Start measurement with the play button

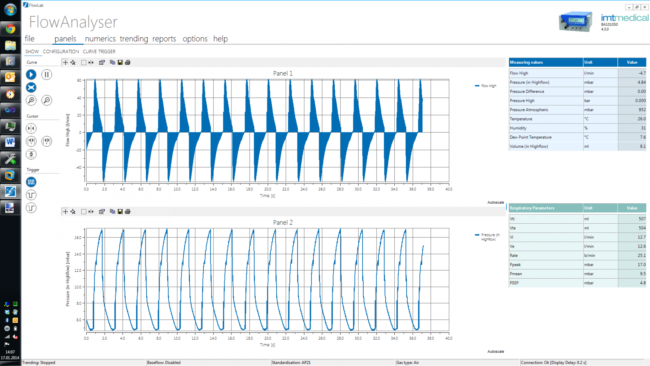31,74
